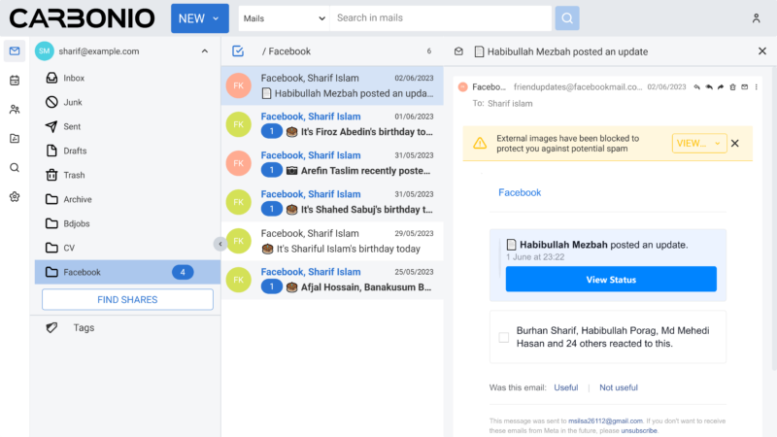
Task: Expand the Shahed Sabuj conversation count badge
Action: (272, 210)
